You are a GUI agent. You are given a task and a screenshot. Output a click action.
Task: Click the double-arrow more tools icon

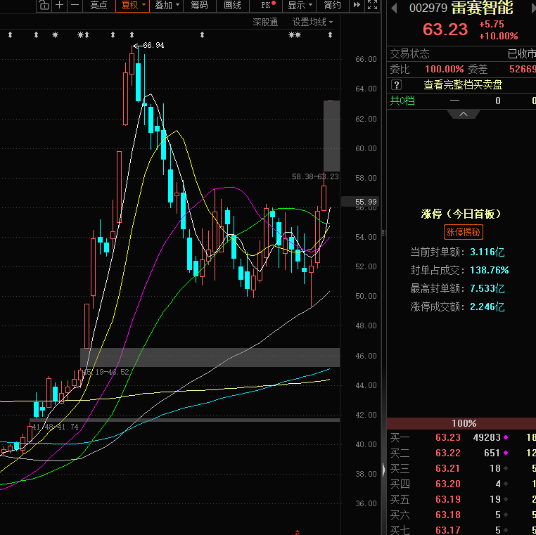point(357,5)
